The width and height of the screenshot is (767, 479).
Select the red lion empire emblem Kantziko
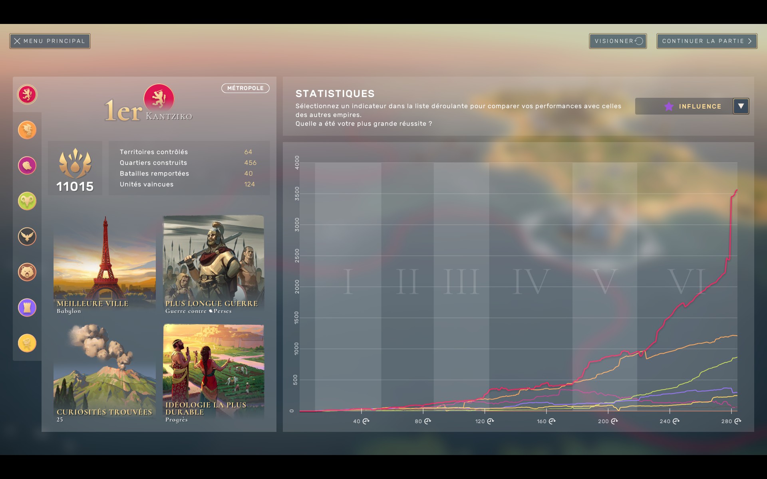pos(27,95)
